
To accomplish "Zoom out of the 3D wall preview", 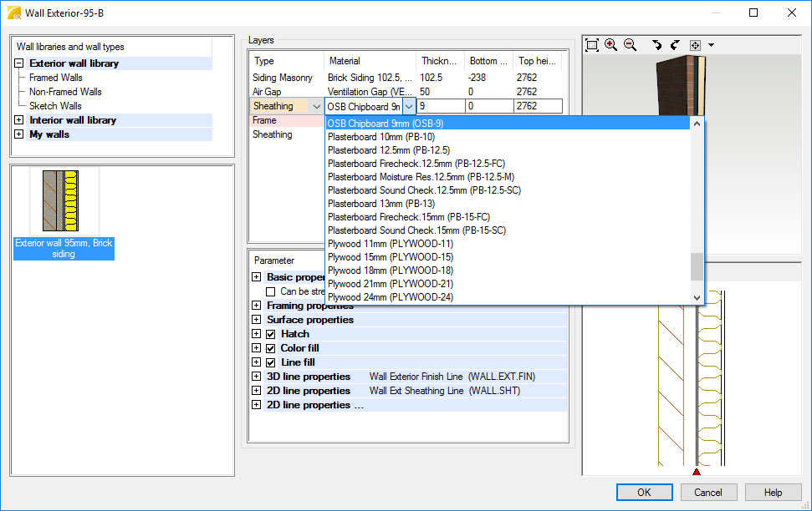I will (630, 45).
